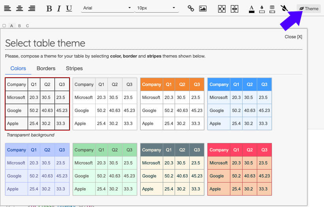Choose the green table theme
The height and width of the screenshot is (207, 324).
click(x=105, y=169)
